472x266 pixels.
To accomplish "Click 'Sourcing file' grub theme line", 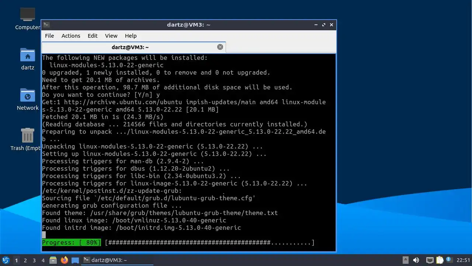I will point(149,198).
